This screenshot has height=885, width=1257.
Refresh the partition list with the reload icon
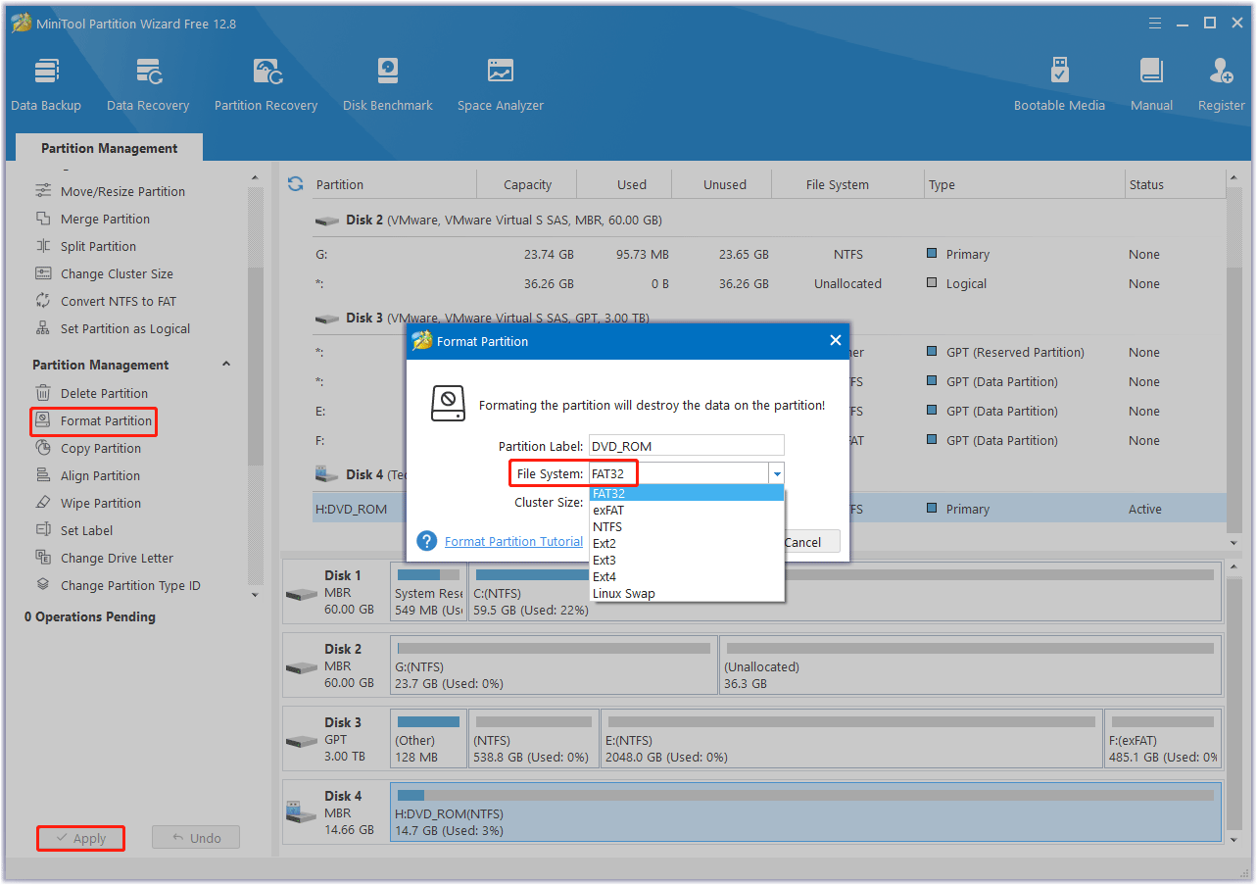295,184
